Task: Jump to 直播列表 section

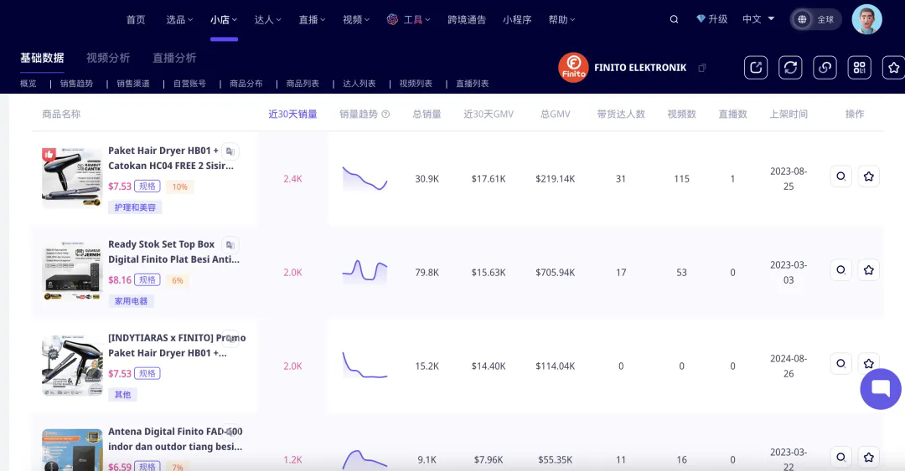Action: pos(472,84)
